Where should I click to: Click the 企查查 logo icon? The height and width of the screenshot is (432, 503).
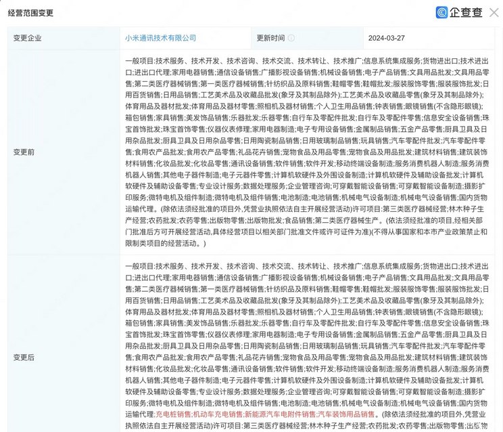pos(441,13)
